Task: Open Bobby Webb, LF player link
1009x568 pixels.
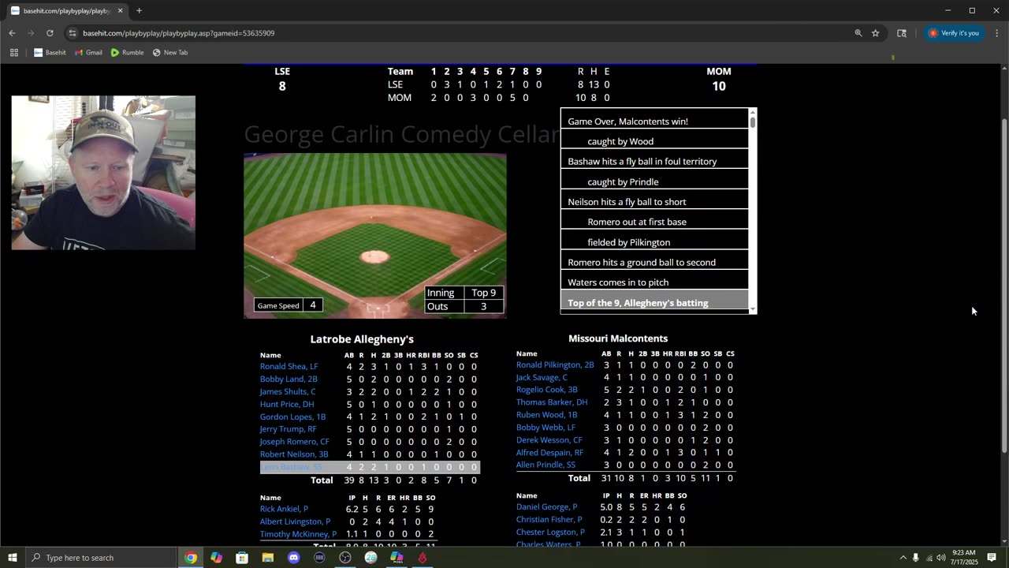Action: pyautogui.click(x=545, y=428)
